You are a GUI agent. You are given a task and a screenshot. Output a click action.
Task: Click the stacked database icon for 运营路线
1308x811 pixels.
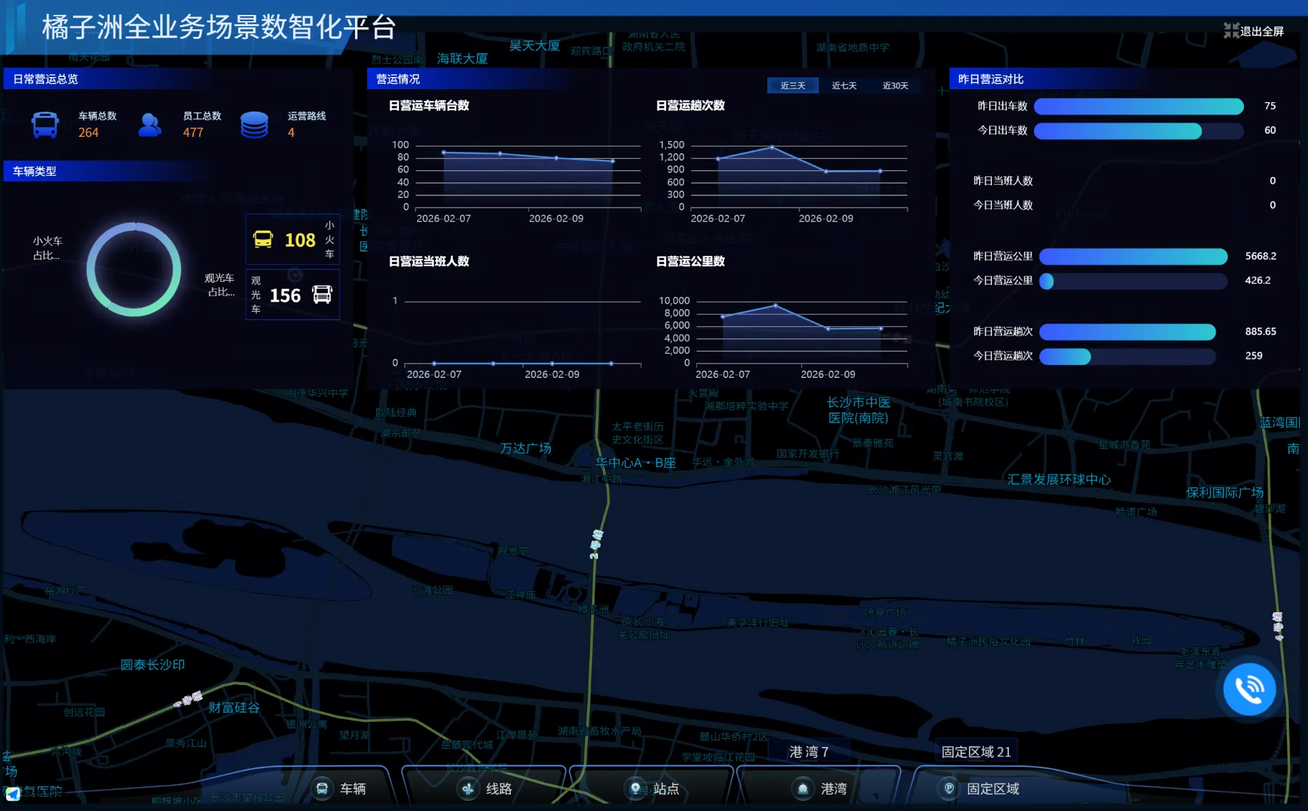click(x=254, y=125)
